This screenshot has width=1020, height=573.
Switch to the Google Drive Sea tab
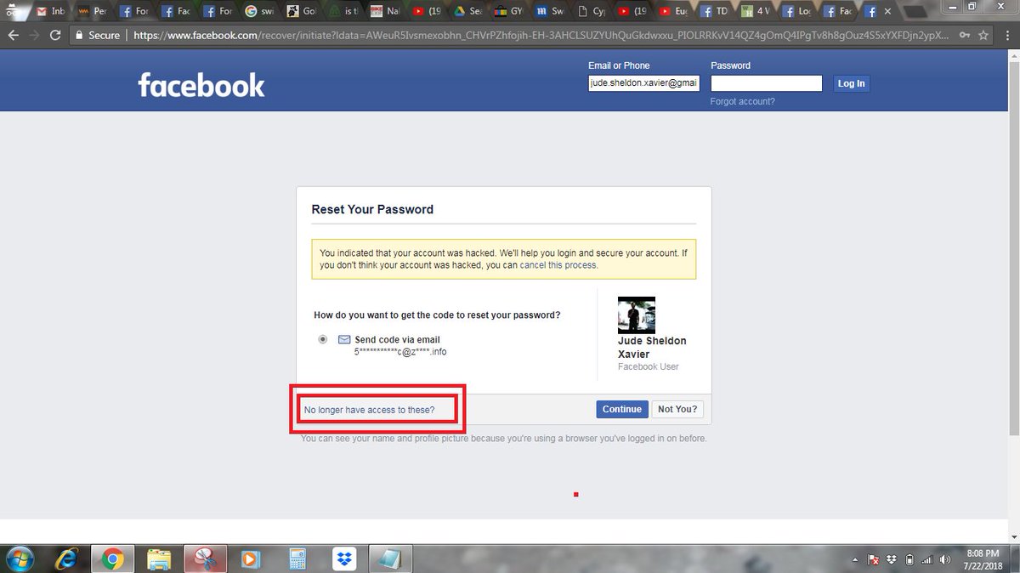click(x=467, y=12)
